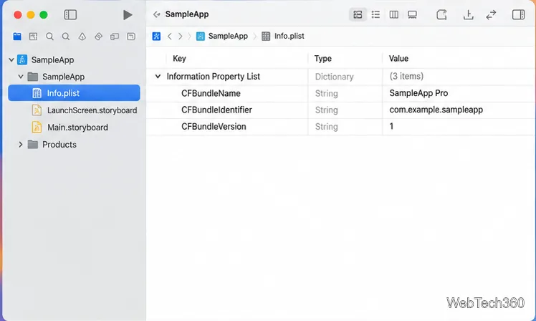Close the window with red button
536x321 pixels.
pos(18,15)
